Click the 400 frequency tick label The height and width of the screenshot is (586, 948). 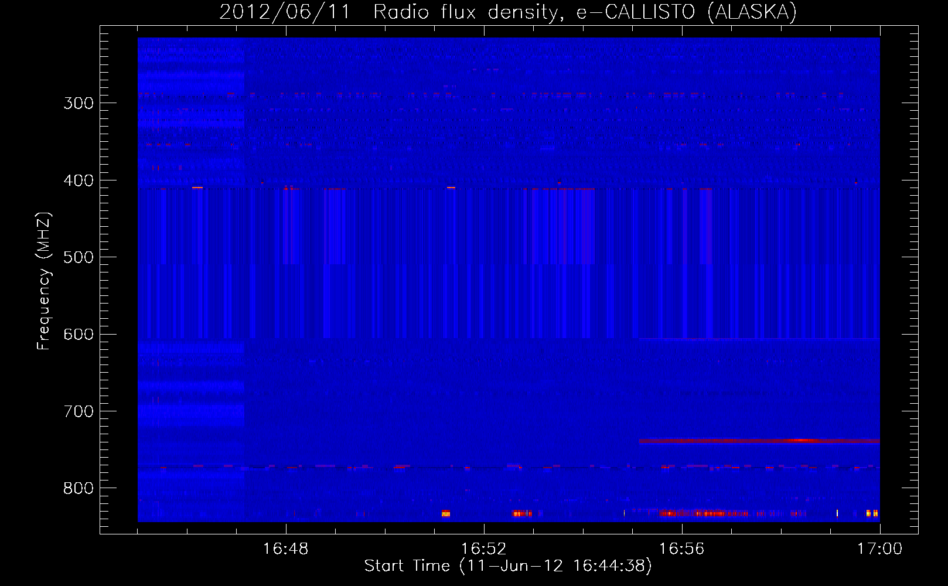(x=79, y=180)
